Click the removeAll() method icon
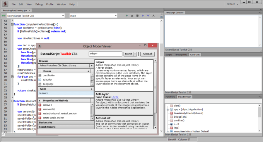This screenshot has height=142, width=263. pos(40,109)
